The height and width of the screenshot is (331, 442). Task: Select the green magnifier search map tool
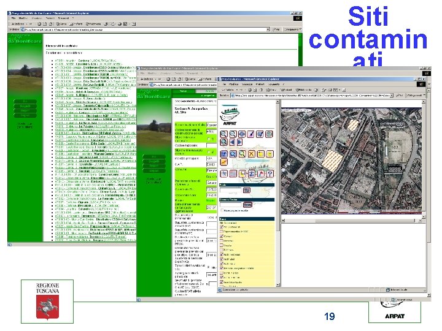coord(242,154)
